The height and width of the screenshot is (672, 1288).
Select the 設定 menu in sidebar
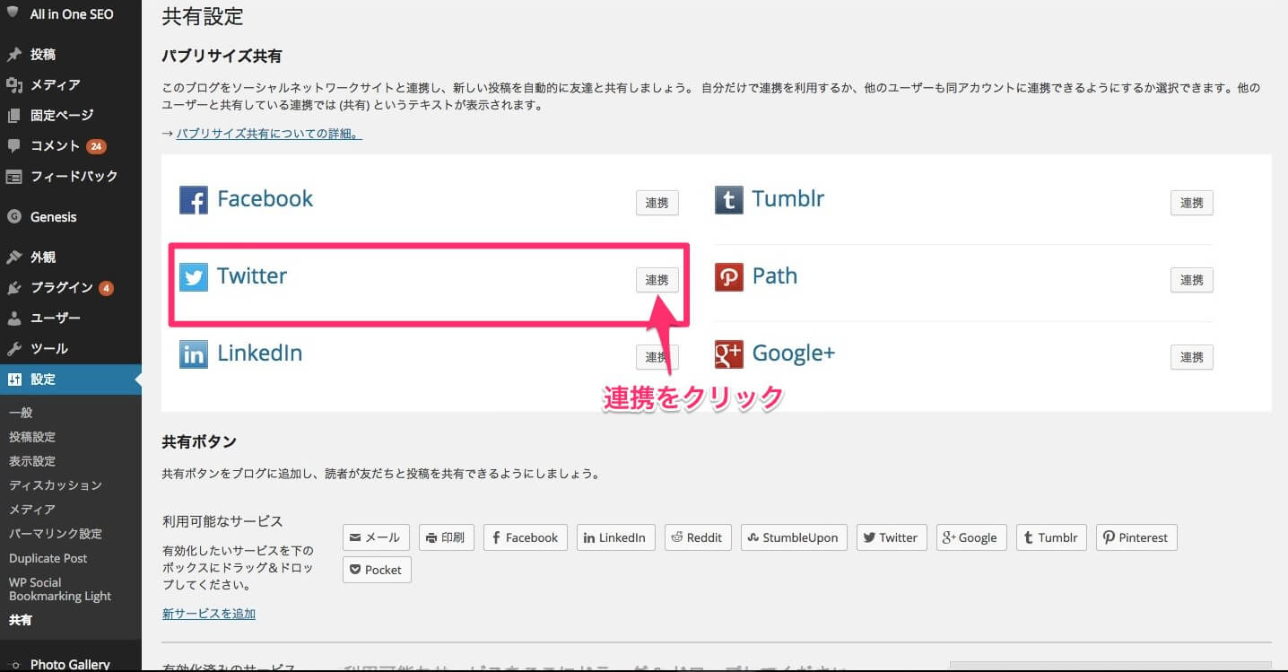point(71,379)
